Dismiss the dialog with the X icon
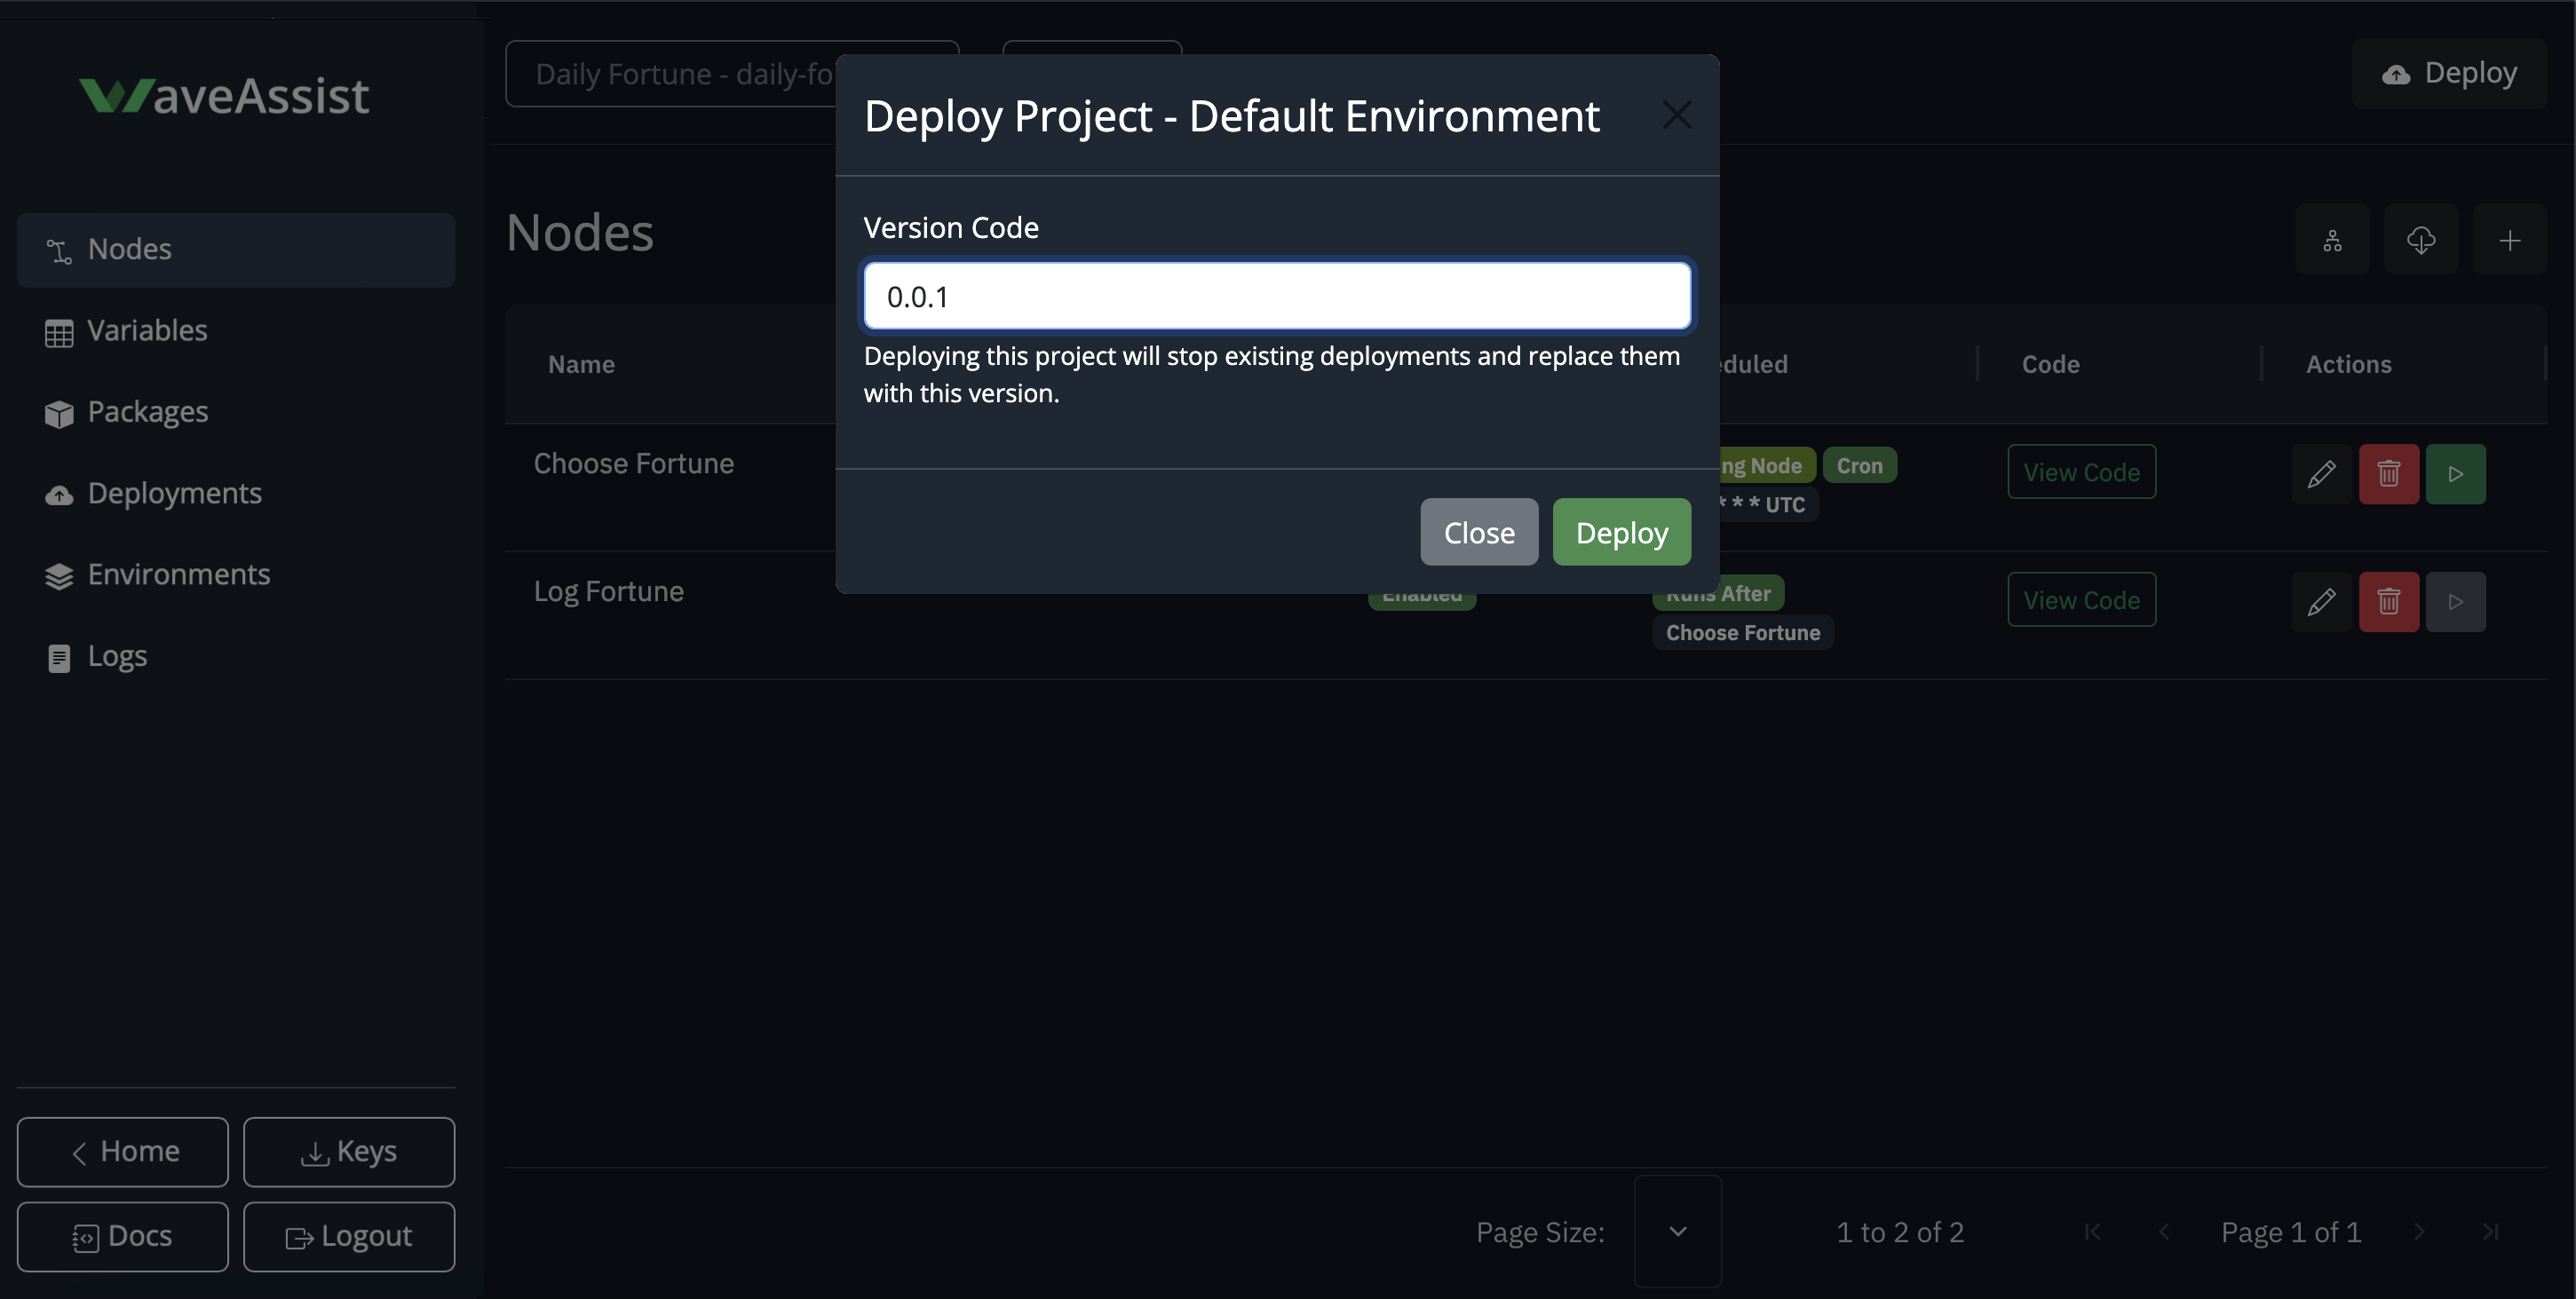2576x1299 pixels. click(x=1677, y=114)
